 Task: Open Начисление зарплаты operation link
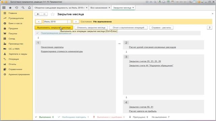point(52,47)
